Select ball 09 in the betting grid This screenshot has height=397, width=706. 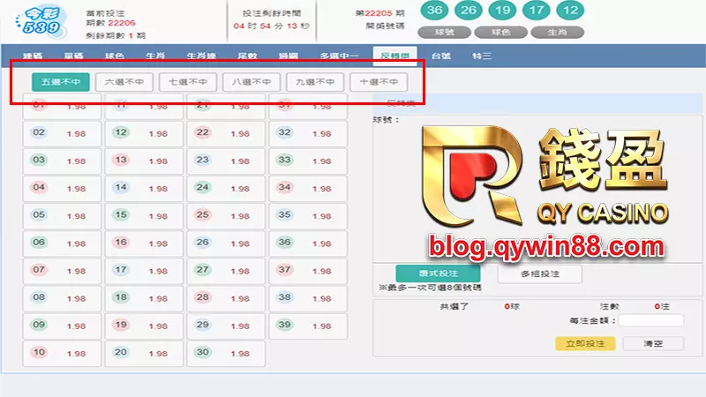(39, 325)
